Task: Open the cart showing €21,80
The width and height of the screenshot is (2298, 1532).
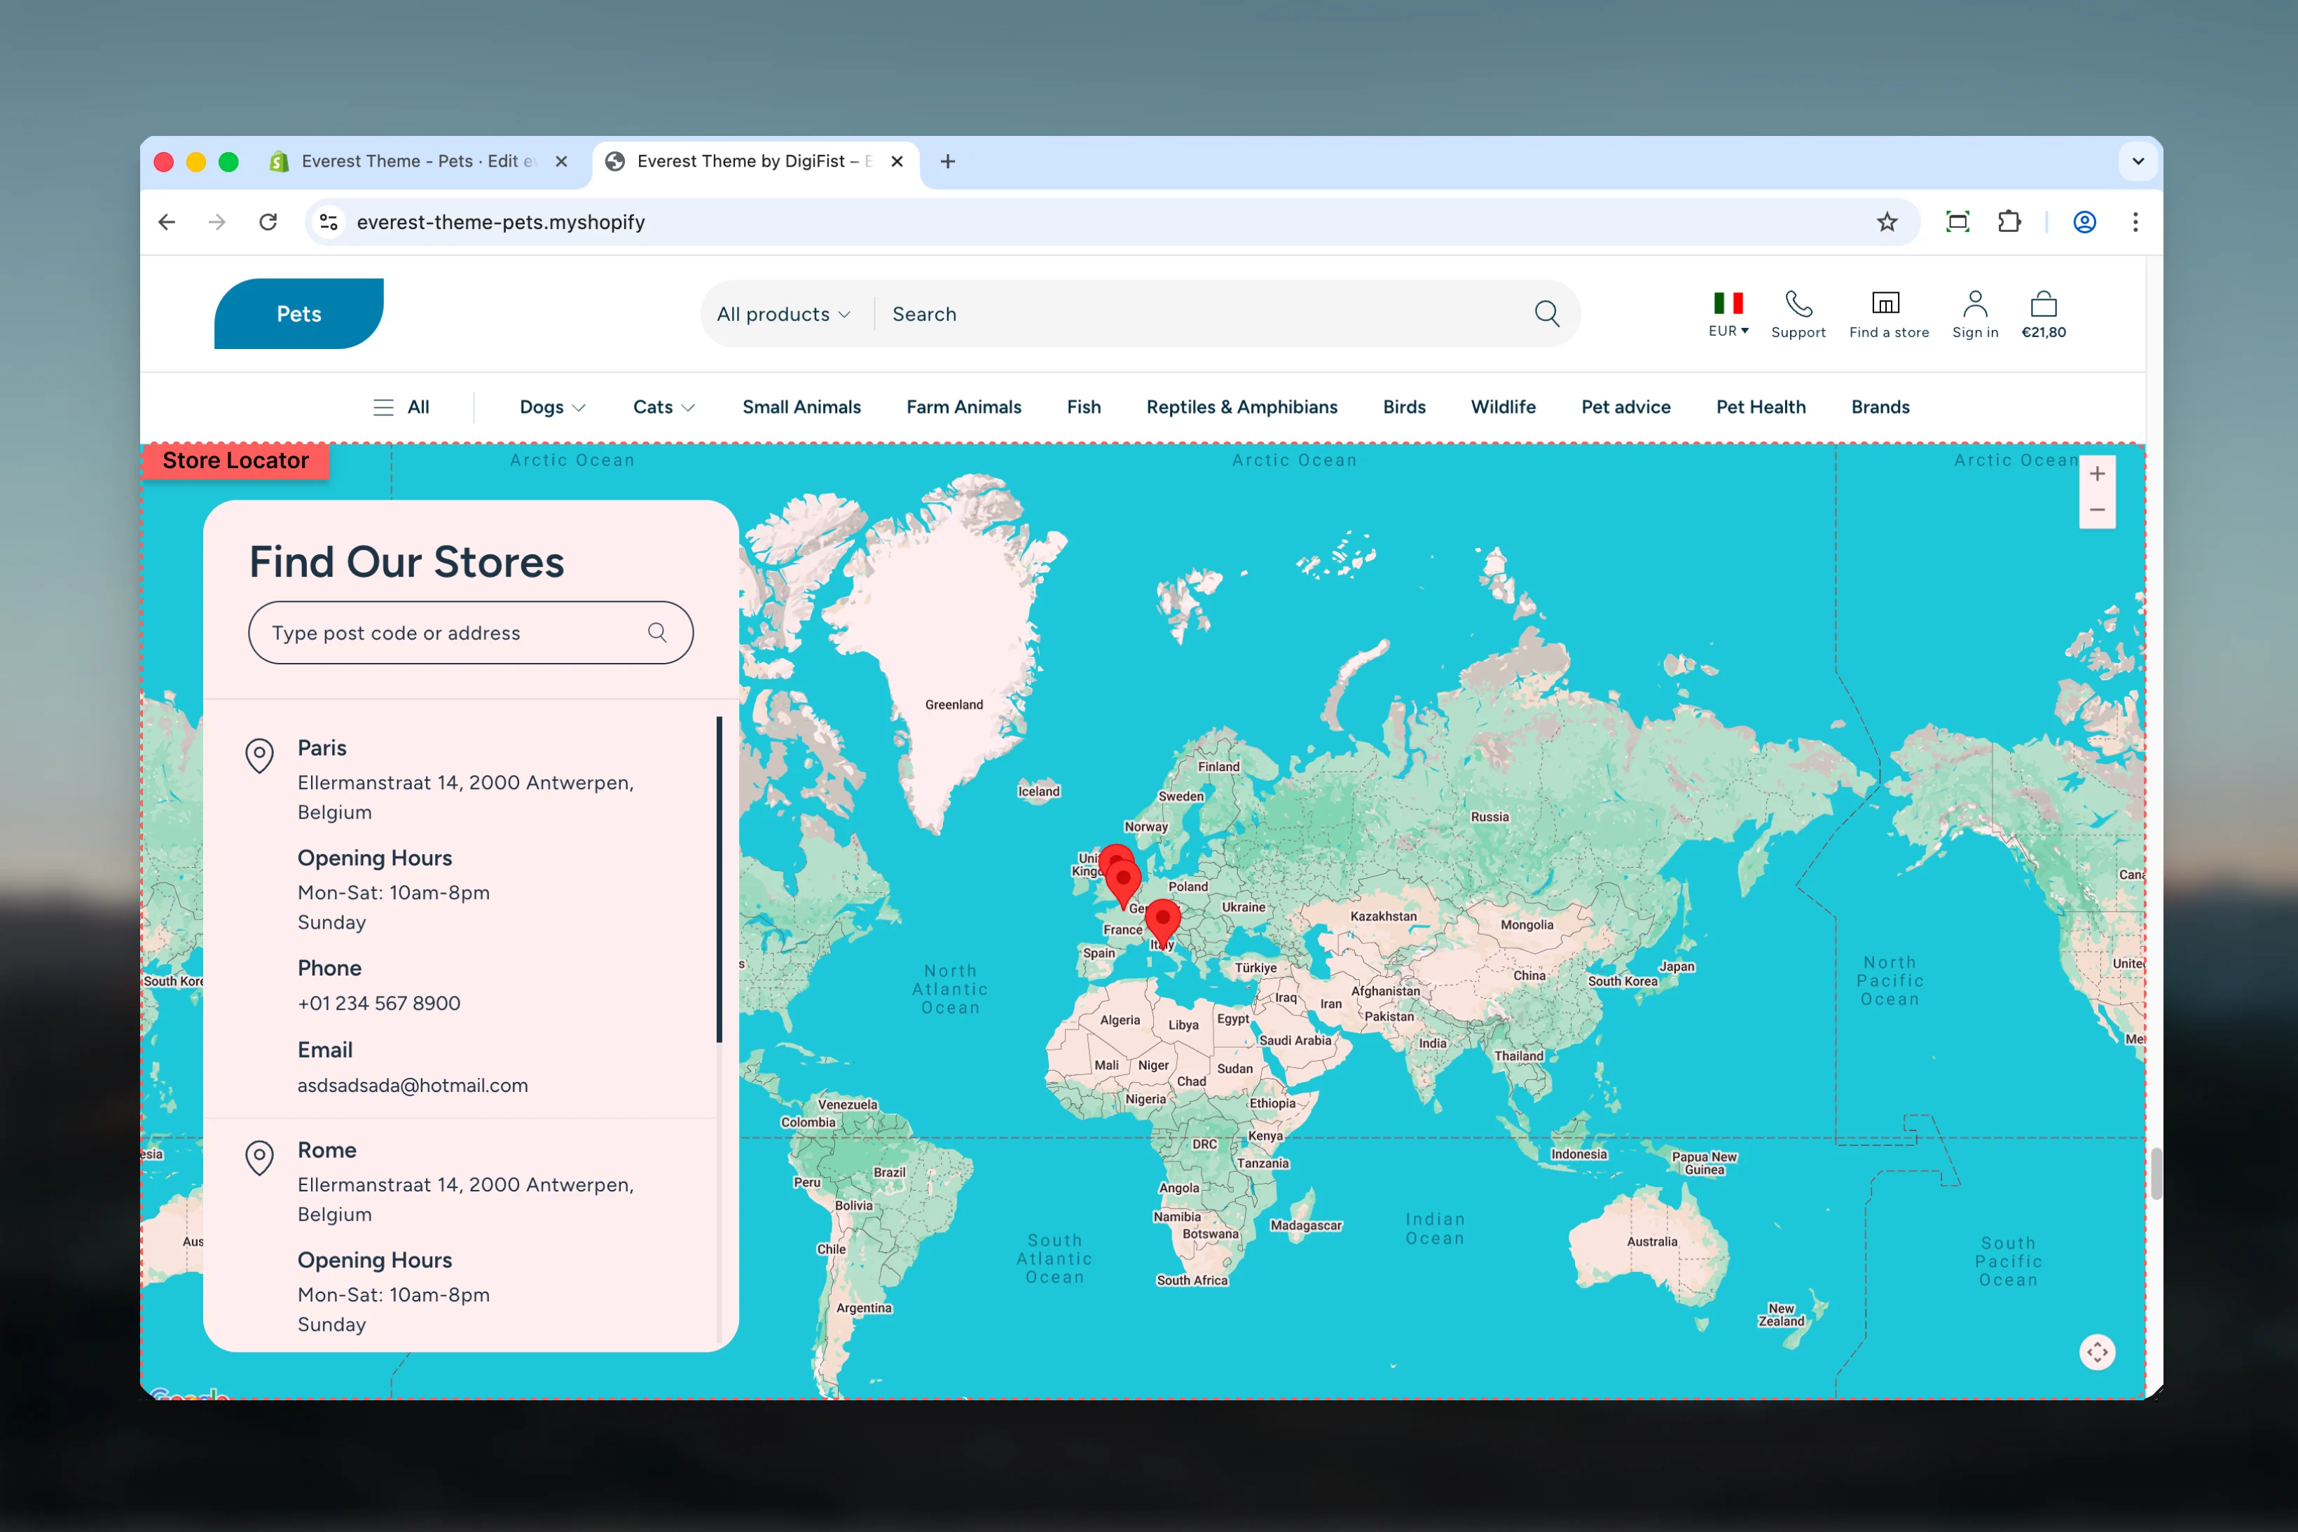Action: 2043,315
